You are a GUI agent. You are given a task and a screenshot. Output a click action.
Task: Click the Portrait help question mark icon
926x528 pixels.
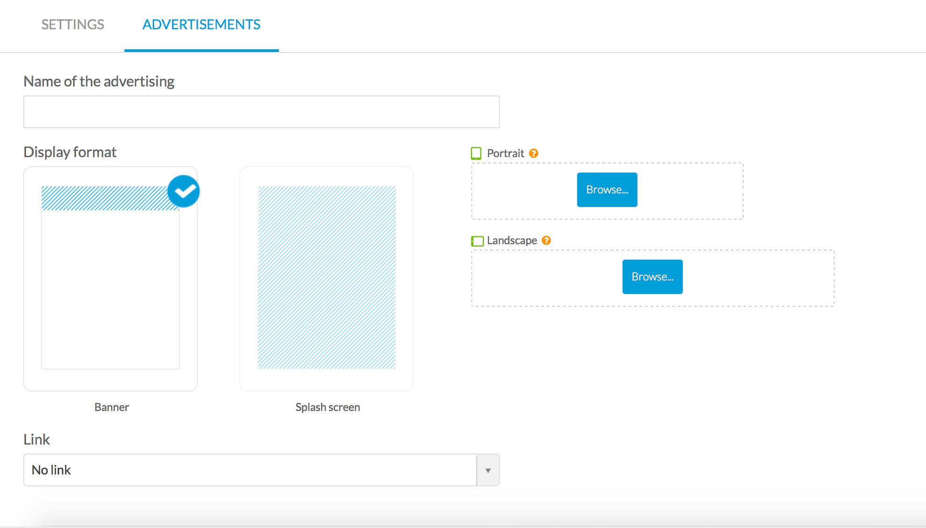pyautogui.click(x=534, y=153)
